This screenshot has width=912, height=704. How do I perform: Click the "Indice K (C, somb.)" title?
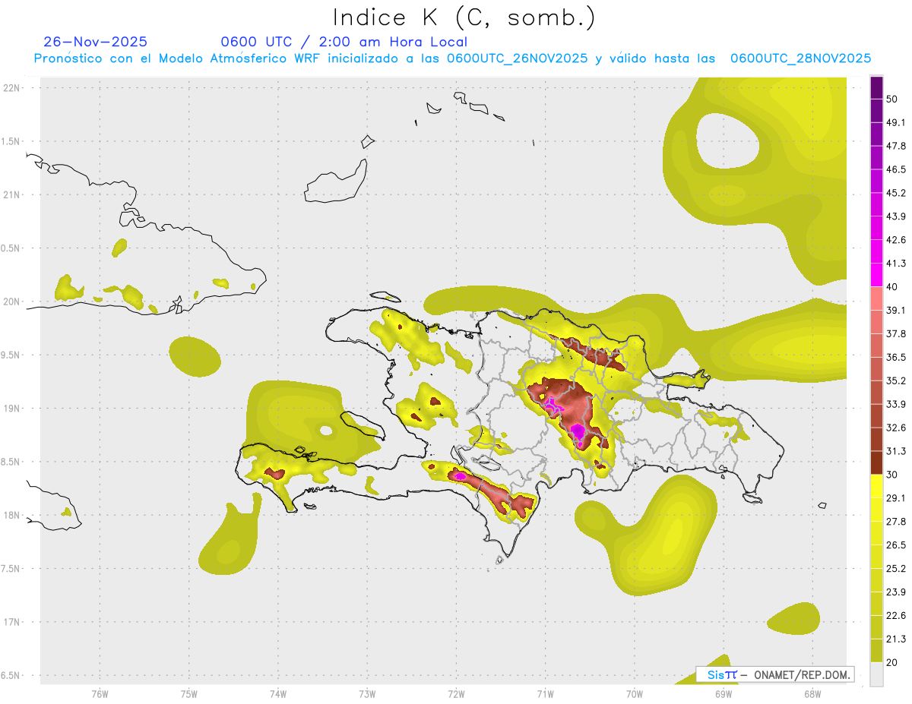pos(464,17)
